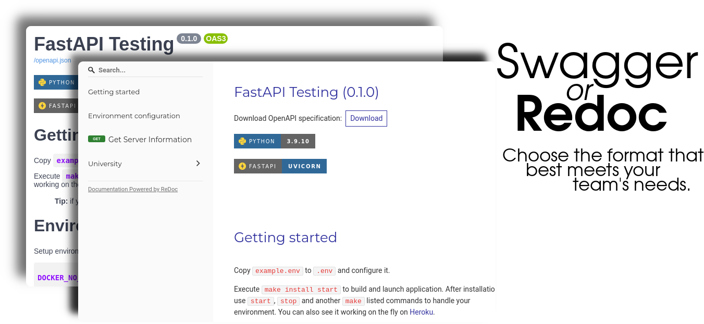Viewport: 704px width, 324px height.
Task: Open Getting started in ReDoc sidebar
Action: click(114, 92)
